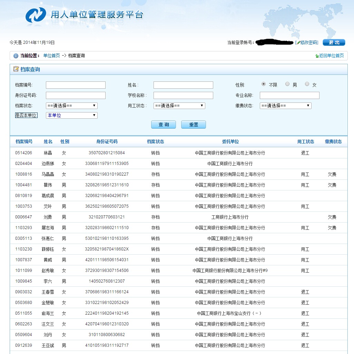The height and width of the screenshot is (354, 354).
Task: Click the 退出 logout button
Action: click(334, 42)
